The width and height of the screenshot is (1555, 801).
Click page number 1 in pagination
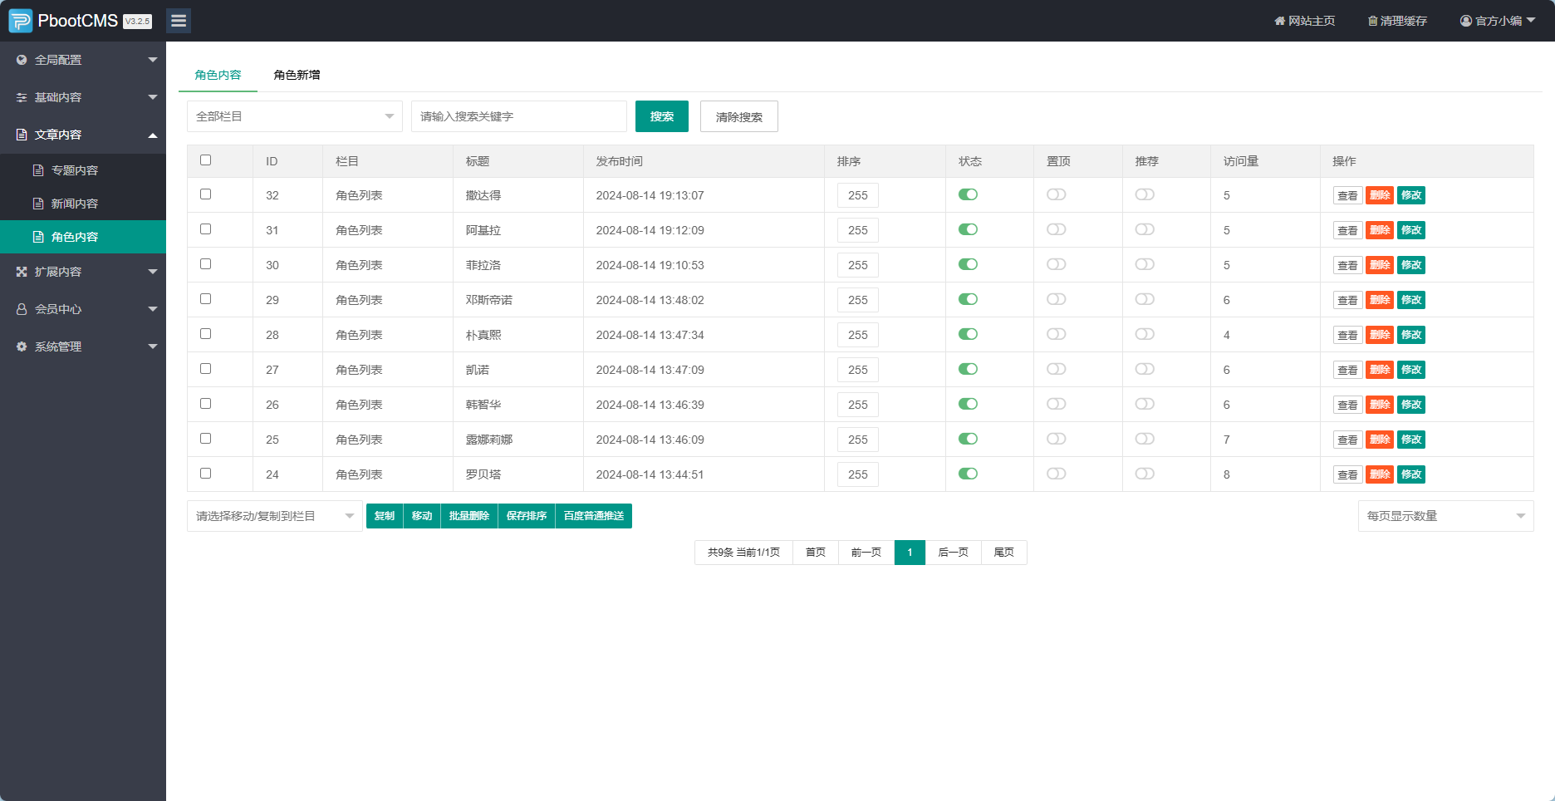[x=910, y=553]
